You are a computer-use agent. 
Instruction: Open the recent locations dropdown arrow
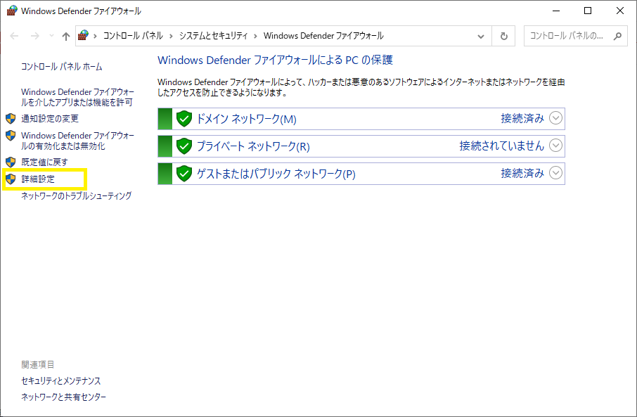click(x=51, y=36)
